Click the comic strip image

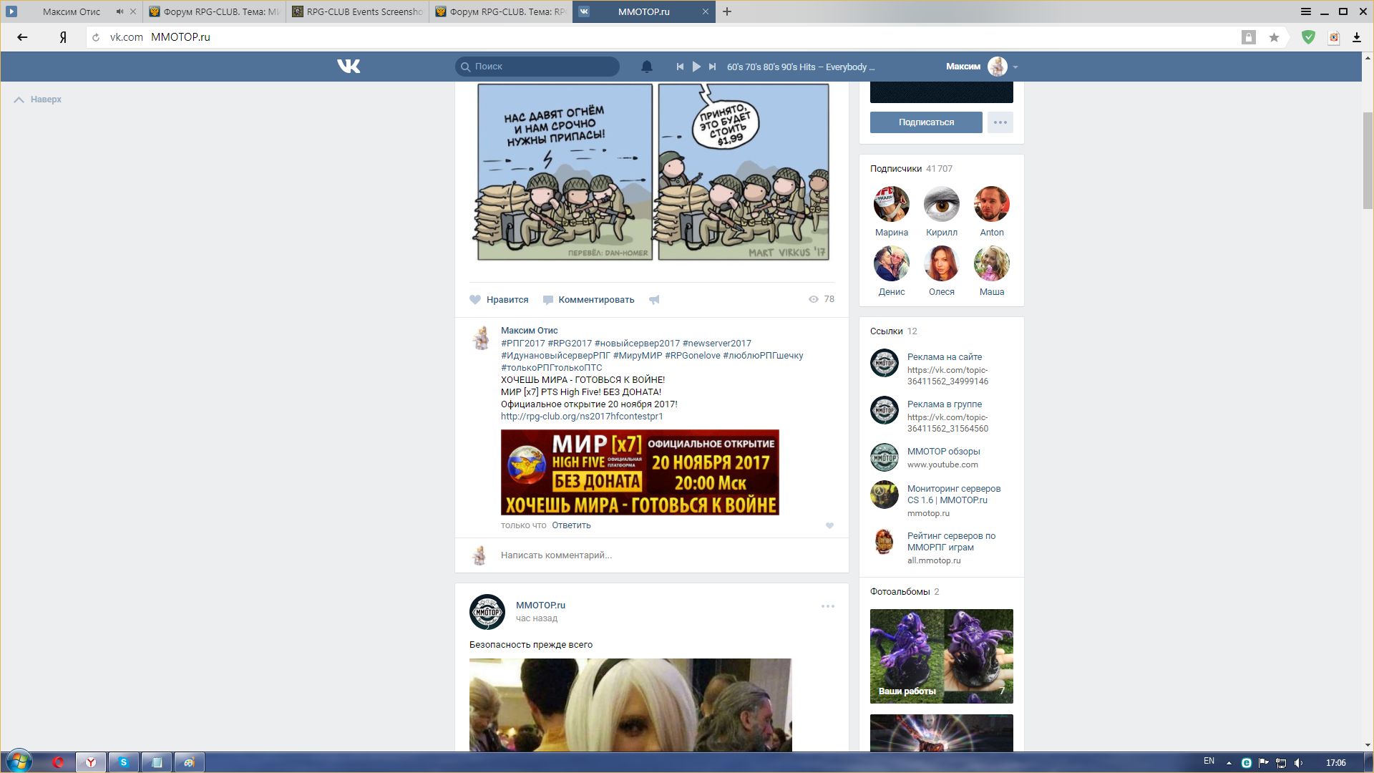(653, 172)
